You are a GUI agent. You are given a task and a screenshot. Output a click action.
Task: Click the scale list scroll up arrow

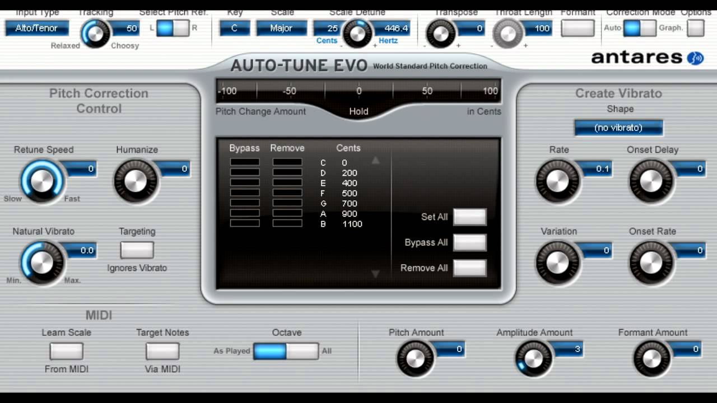click(375, 160)
